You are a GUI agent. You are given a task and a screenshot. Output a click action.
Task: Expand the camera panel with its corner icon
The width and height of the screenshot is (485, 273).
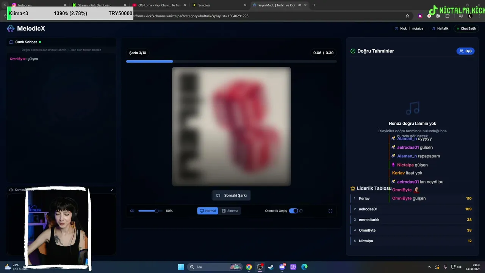tap(112, 190)
